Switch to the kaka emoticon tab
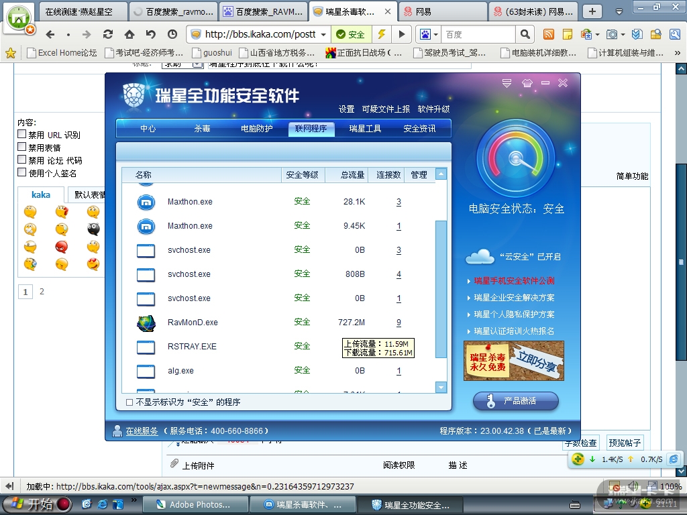Image resolution: width=687 pixels, height=515 pixels. coord(41,194)
